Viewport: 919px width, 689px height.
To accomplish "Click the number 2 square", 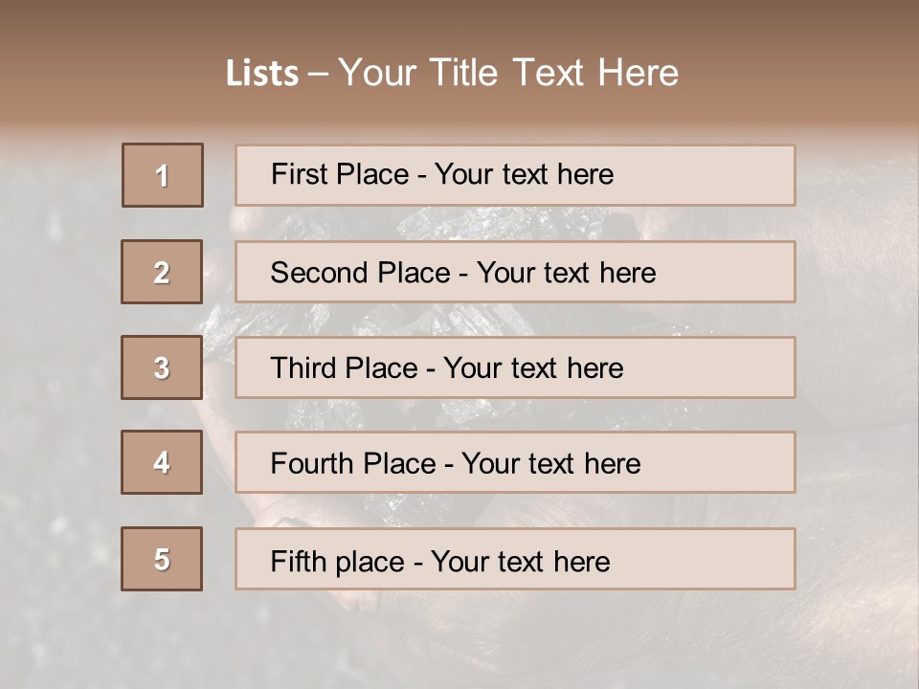I will (162, 272).
